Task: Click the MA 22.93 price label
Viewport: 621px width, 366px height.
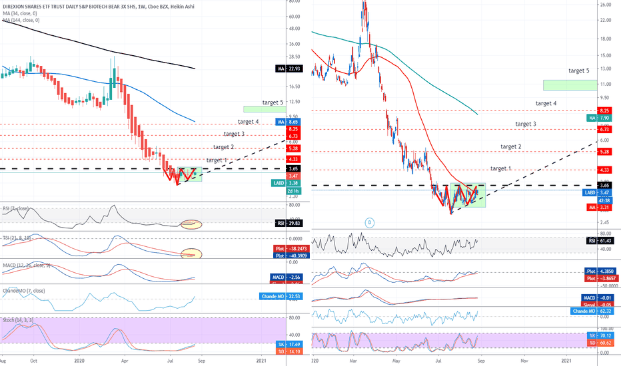Action: (289, 69)
